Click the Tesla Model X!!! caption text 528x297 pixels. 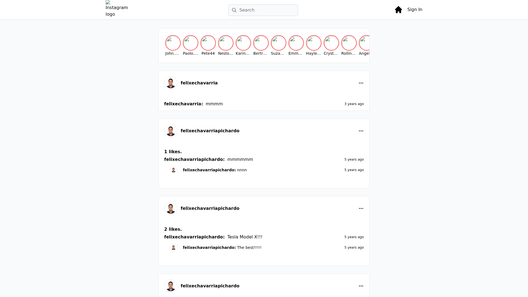tap(245, 237)
